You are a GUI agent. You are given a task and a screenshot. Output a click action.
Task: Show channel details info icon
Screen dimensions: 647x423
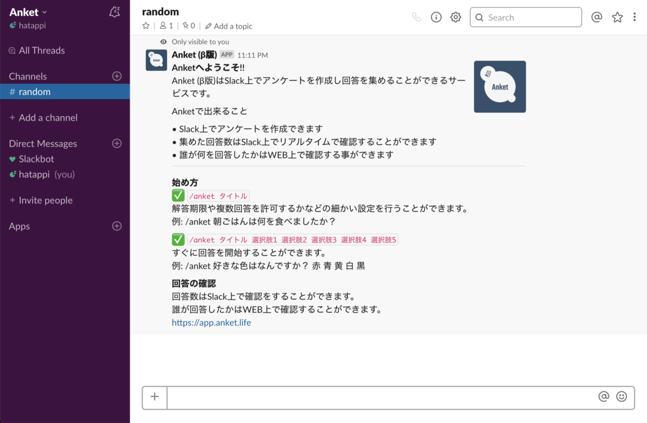click(436, 17)
